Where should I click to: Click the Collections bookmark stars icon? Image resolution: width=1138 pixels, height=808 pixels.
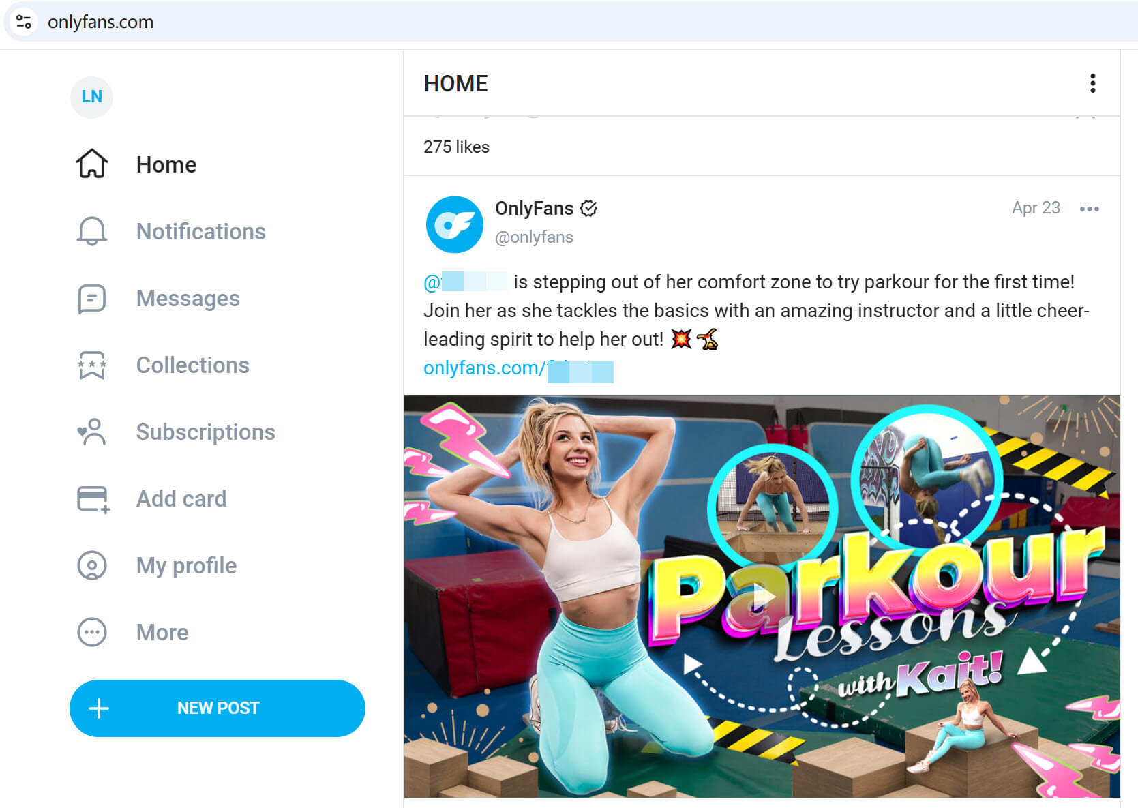pos(92,365)
